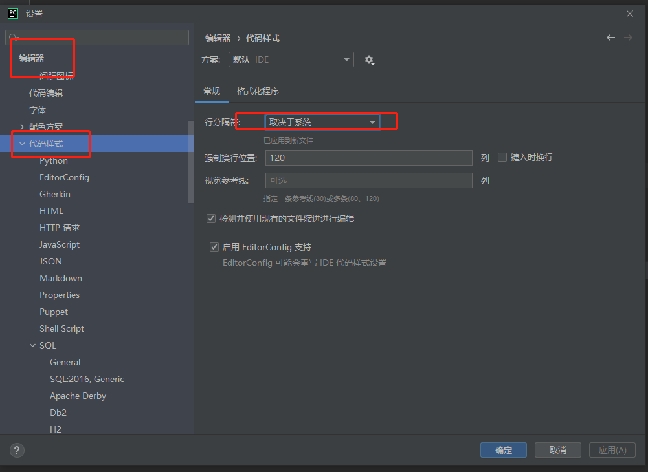Toggle 启用 EditorConfig 支持 checkbox
The width and height of the screenshot is (648, 472).
click(214, 247)
